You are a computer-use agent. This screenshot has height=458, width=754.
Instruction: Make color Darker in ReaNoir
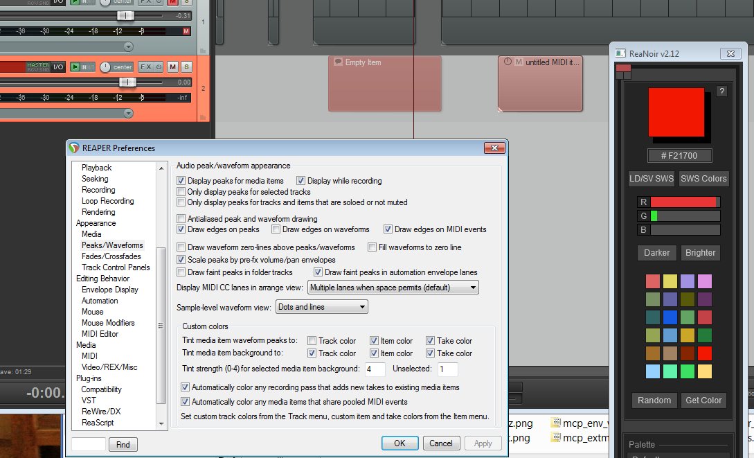(657, 253)
